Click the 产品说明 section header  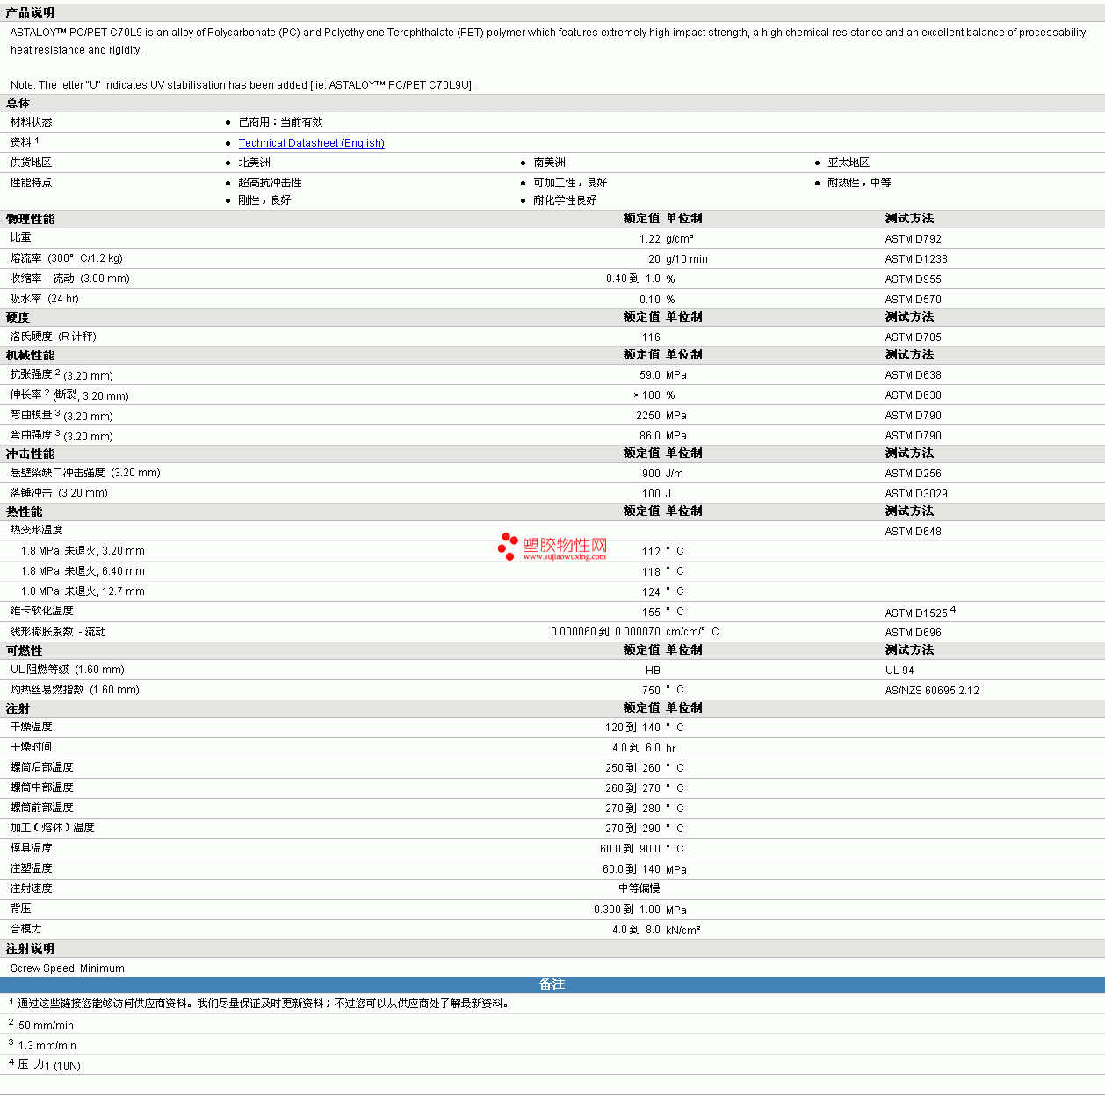(30, 12)
